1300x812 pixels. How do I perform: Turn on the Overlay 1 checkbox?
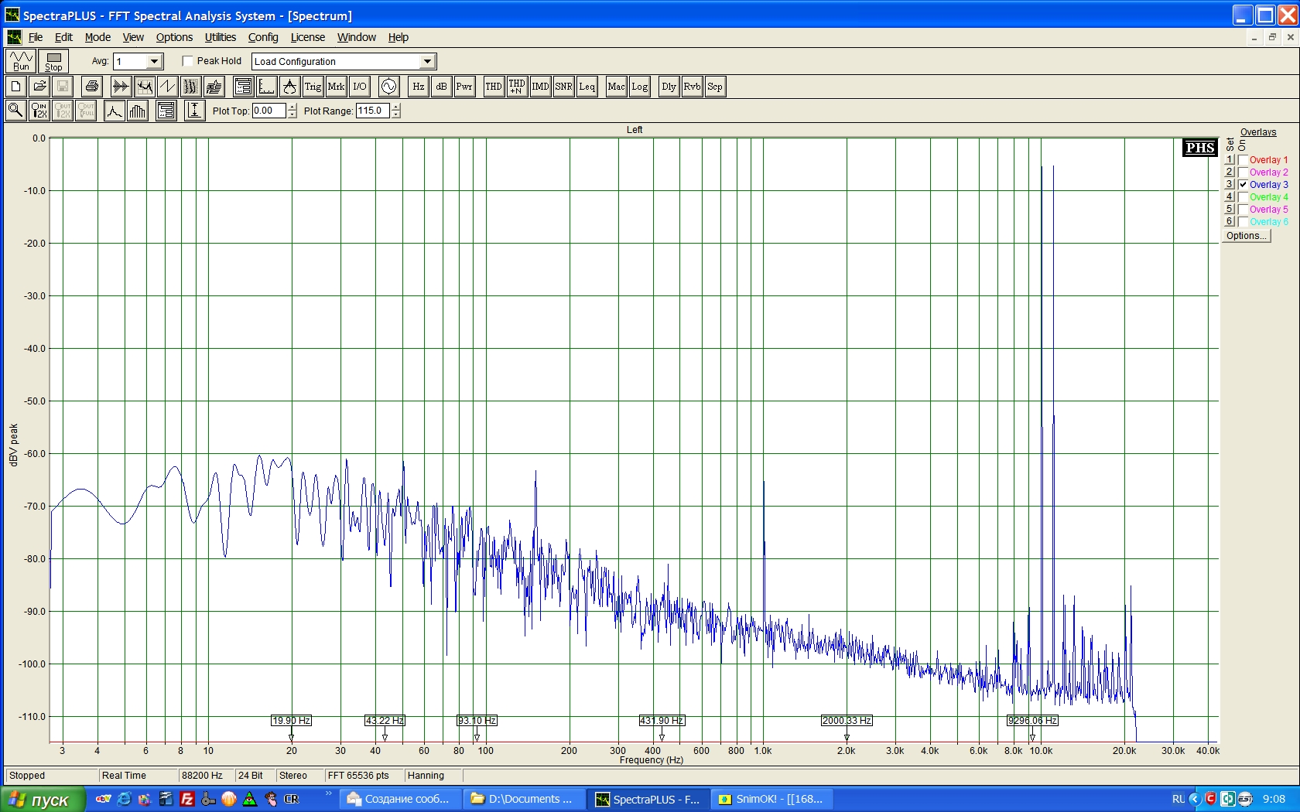pos(1243,160)
